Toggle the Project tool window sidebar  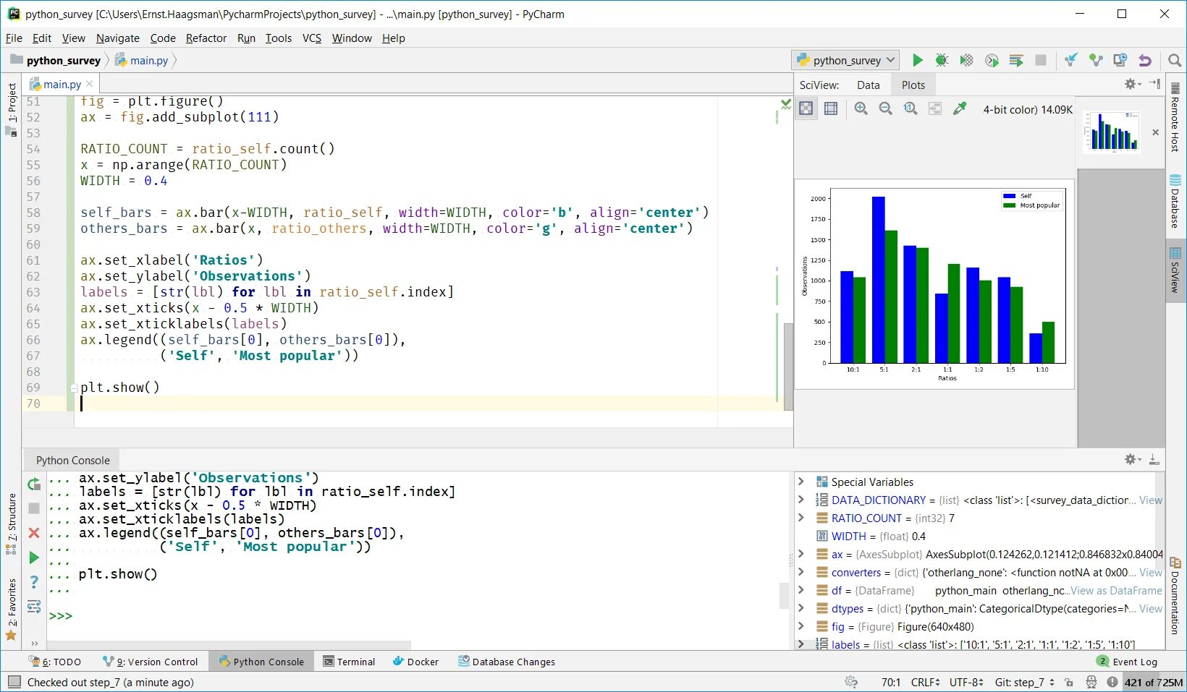coord(11,108)
